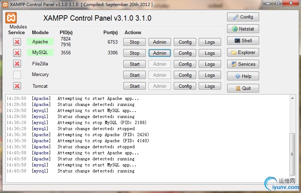Image resolution: width=301 pixels, height=193 pixels.
Task: Maximize the XAMPP Control Panel window
Action: coord(278,3)
